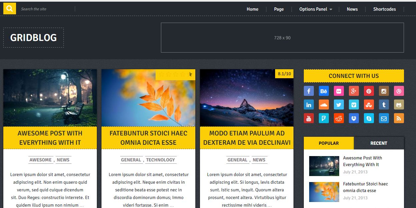Open the Shortcodes menu item
Viewport: 416px width, 208px height.
coord(384,9)
